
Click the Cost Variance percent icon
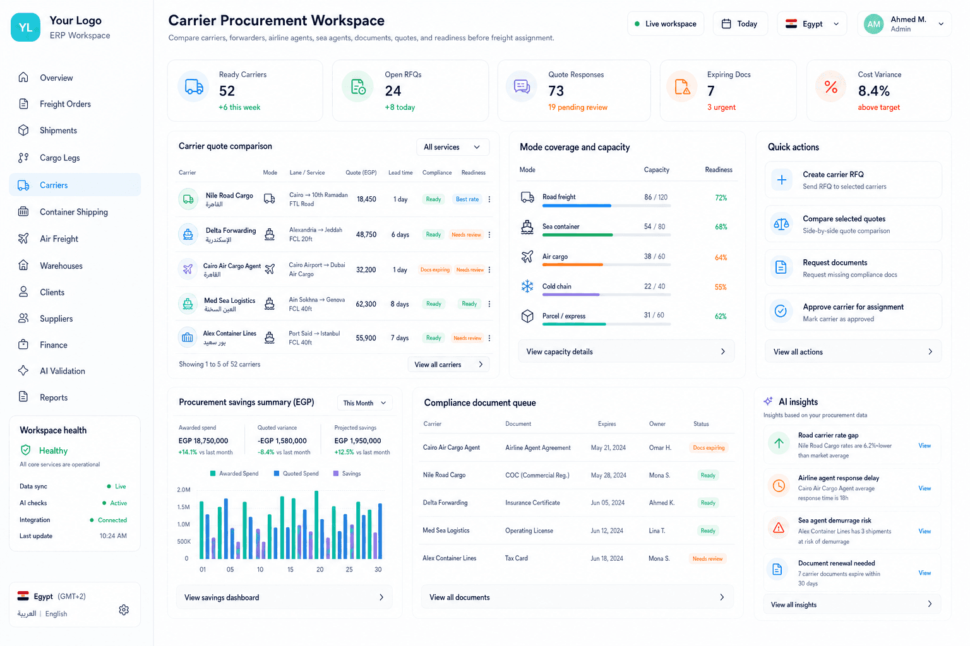click(831, 87)
